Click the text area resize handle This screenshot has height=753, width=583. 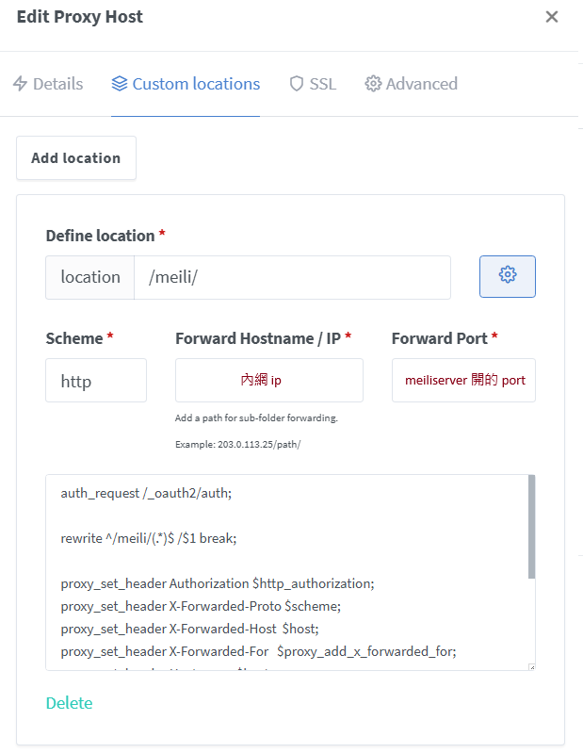531,666
